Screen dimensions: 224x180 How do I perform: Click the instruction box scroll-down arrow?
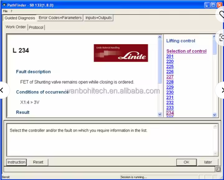coord(215,154)
